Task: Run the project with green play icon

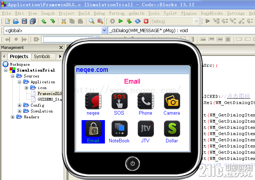Action: click(121, 21)
